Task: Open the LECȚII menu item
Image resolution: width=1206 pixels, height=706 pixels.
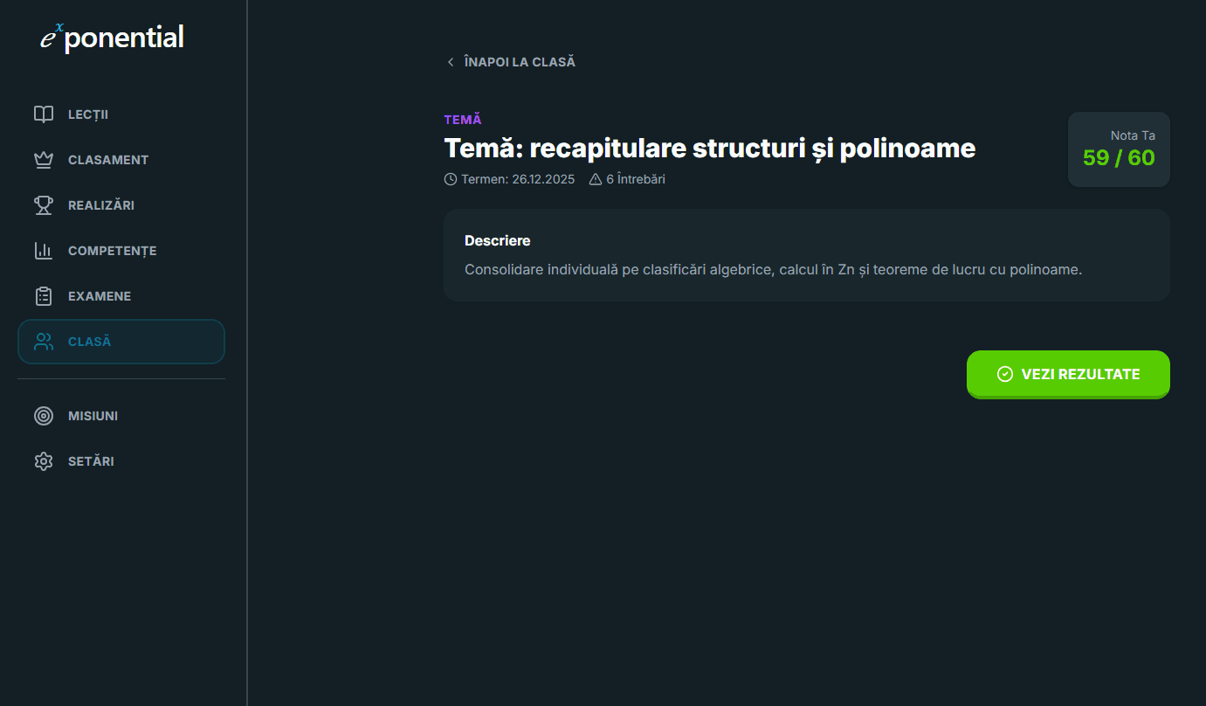Action: click(121, 114)
